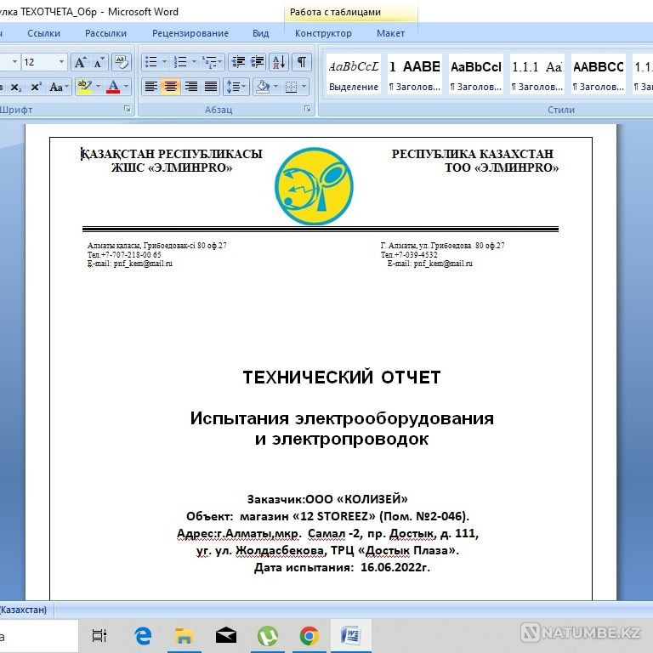653x653 pixels.
Task: Apply Subscript formatting
Action: [x=15, y=87]
